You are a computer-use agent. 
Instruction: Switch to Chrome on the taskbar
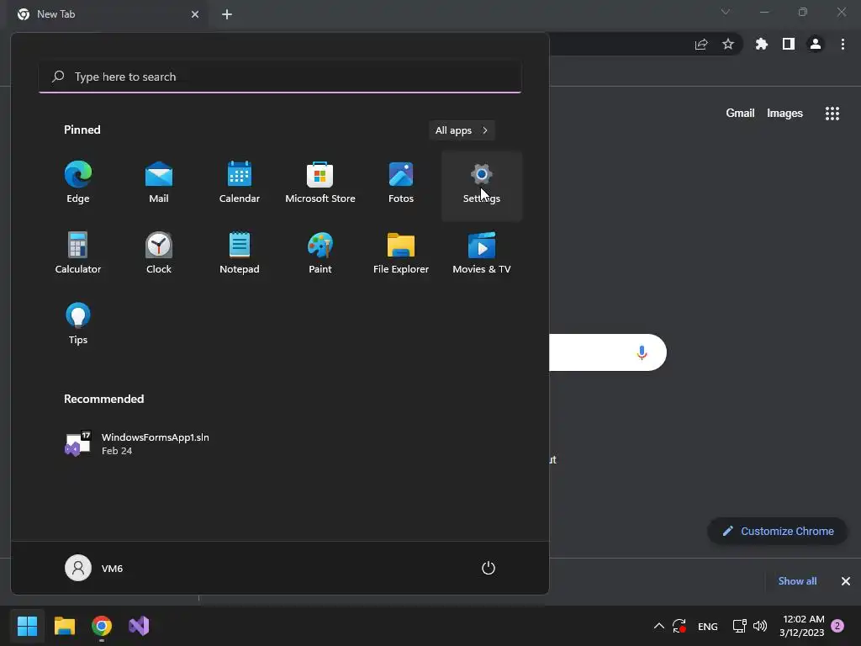102,626
